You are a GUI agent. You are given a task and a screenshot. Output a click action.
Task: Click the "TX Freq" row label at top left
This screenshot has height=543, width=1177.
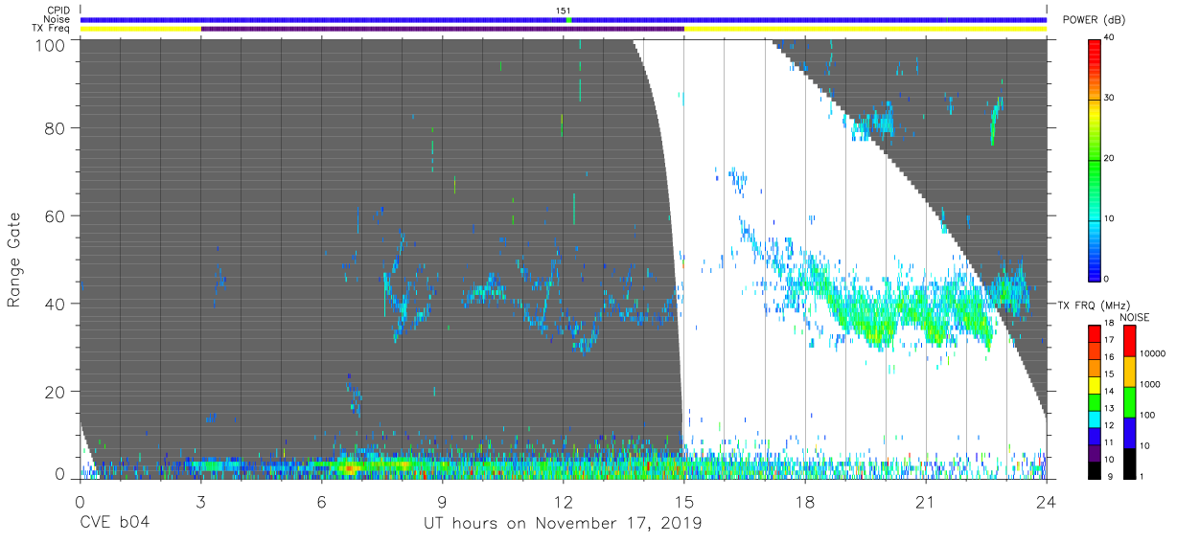click(x=53, y=30)
